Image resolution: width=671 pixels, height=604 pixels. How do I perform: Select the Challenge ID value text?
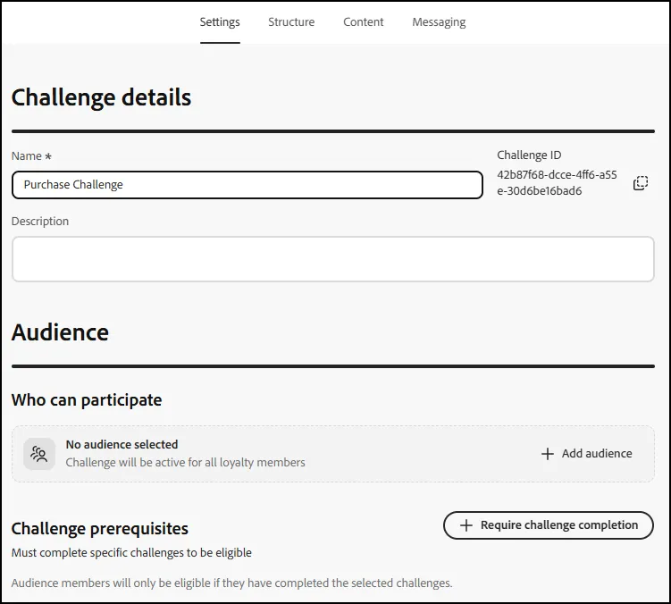(x=557, y=183)
